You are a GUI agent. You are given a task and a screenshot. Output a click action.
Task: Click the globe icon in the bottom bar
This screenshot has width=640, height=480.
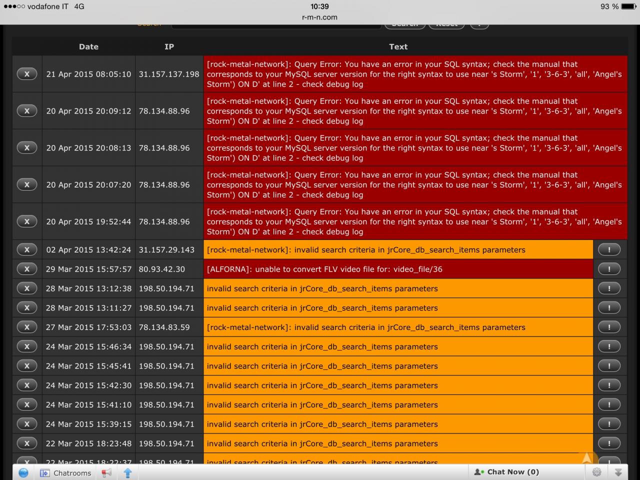click(23, 472)
